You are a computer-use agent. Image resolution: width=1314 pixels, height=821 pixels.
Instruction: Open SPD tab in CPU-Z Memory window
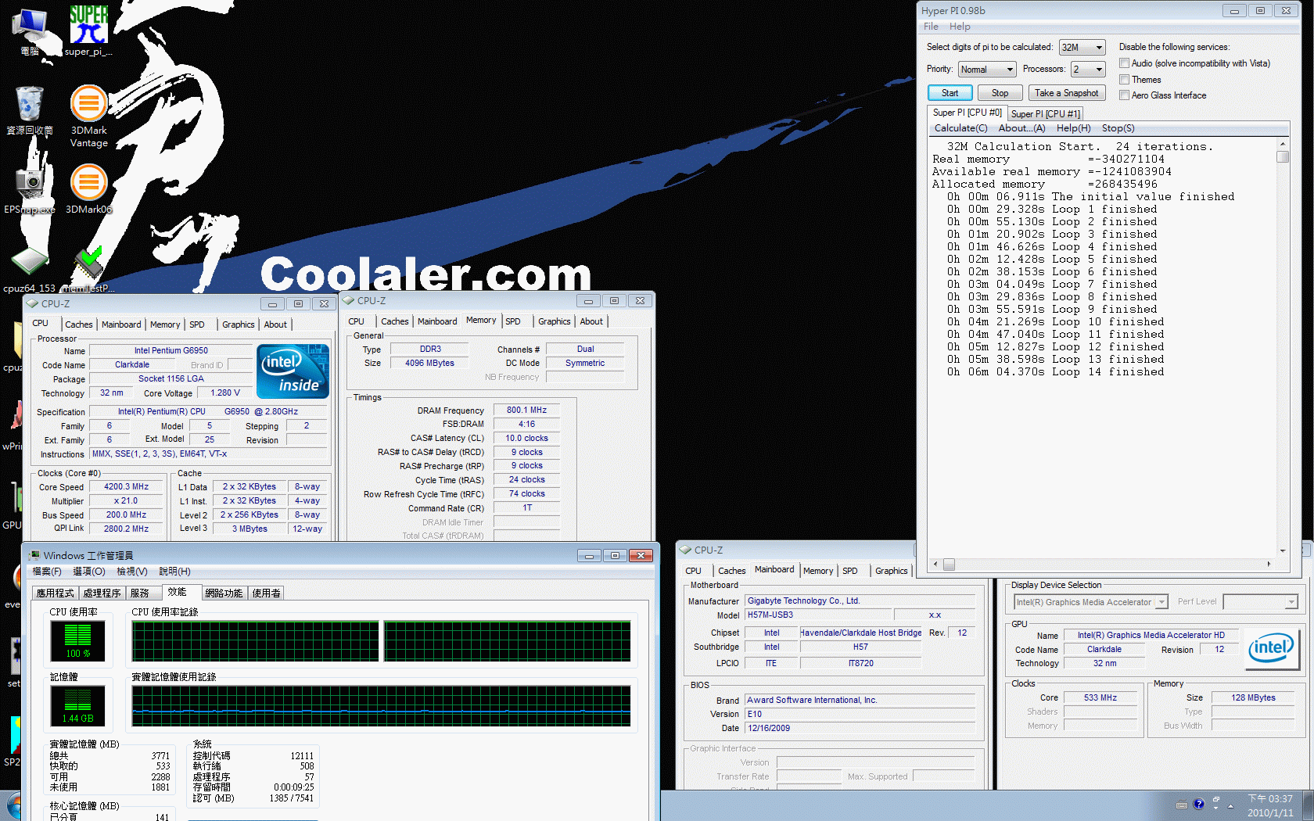[513, 321]
